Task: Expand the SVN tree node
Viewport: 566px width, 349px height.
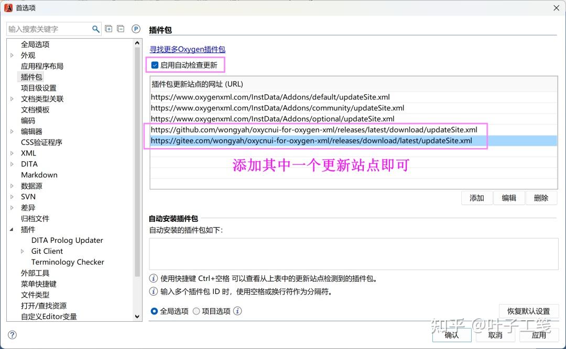Action: [x=12, y=197]
